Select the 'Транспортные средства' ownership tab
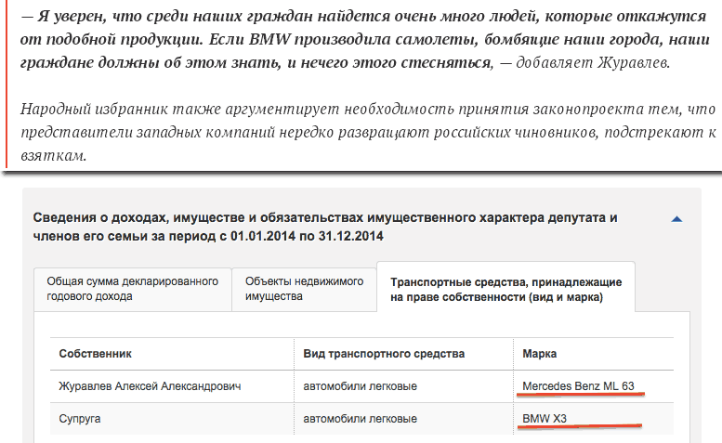Viewport: 722px width, 443px height. click(505, 288)
